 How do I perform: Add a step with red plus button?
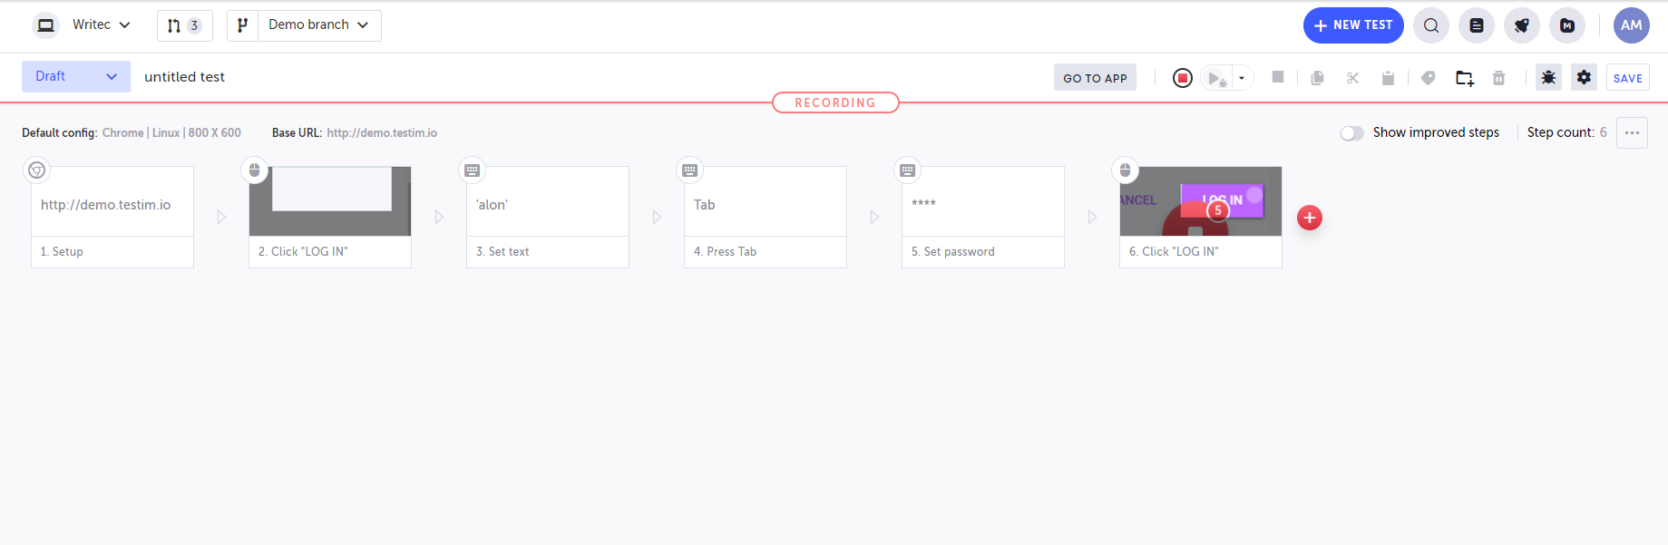click(x=1310, y=218)
